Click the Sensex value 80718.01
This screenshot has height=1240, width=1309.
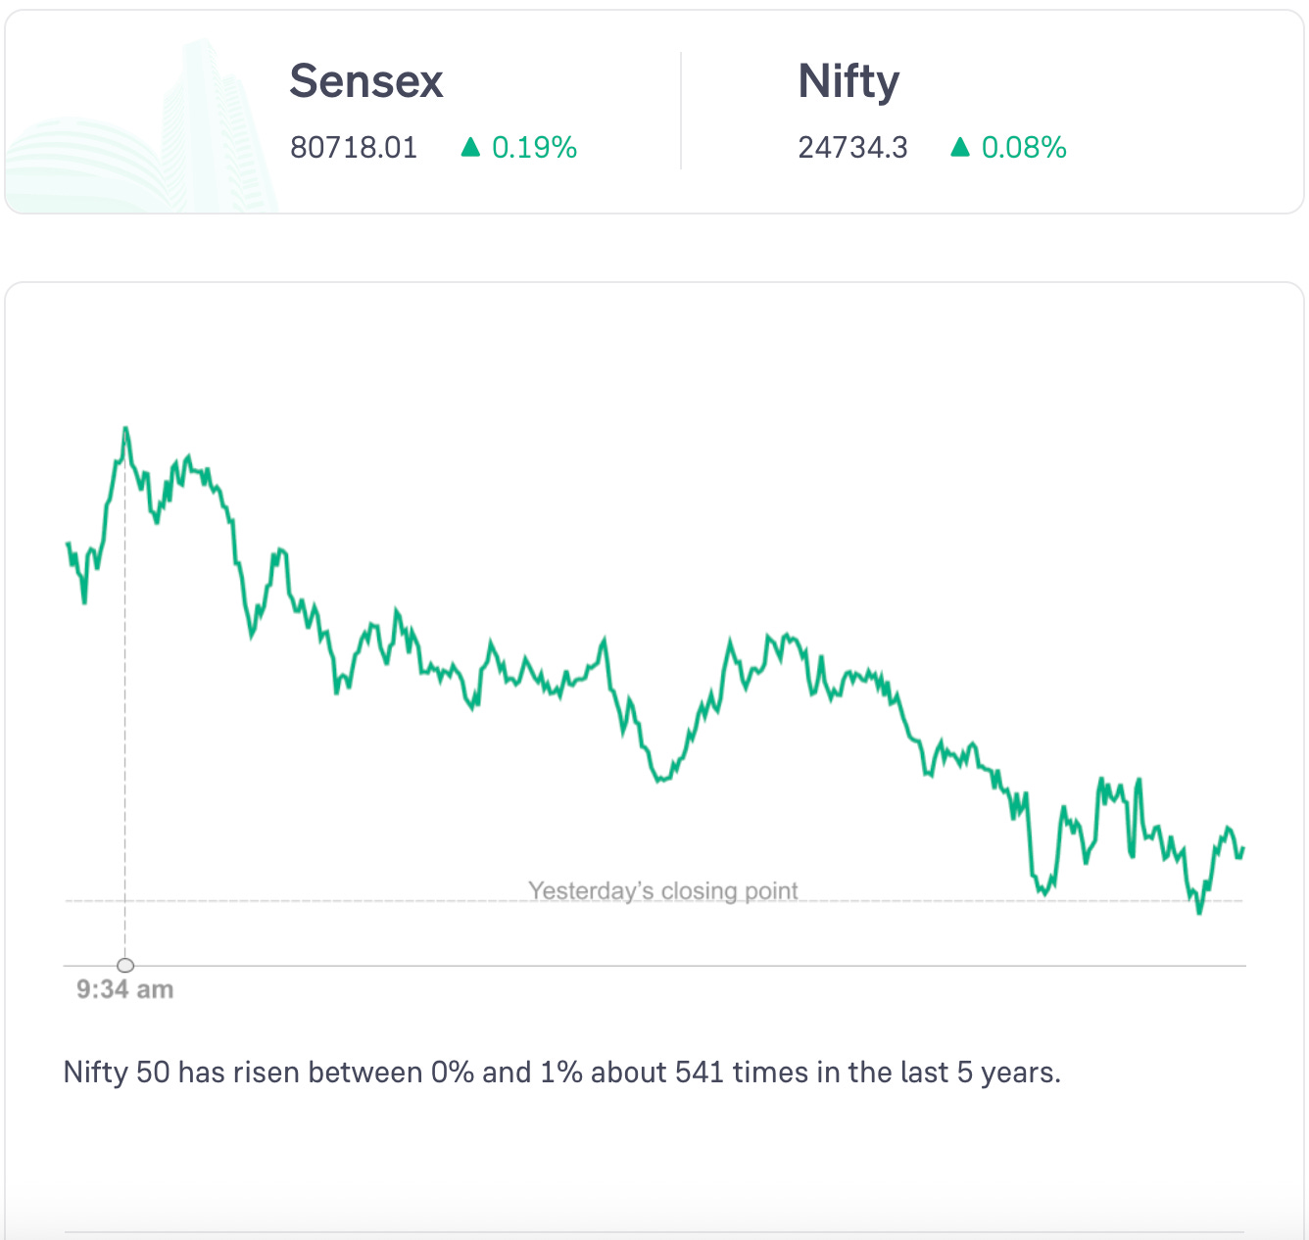point(354,148)
